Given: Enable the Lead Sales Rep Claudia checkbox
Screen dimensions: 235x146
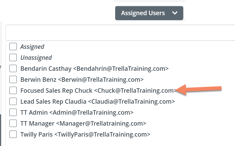Looking at the screenshot, I should click(13, 101).
